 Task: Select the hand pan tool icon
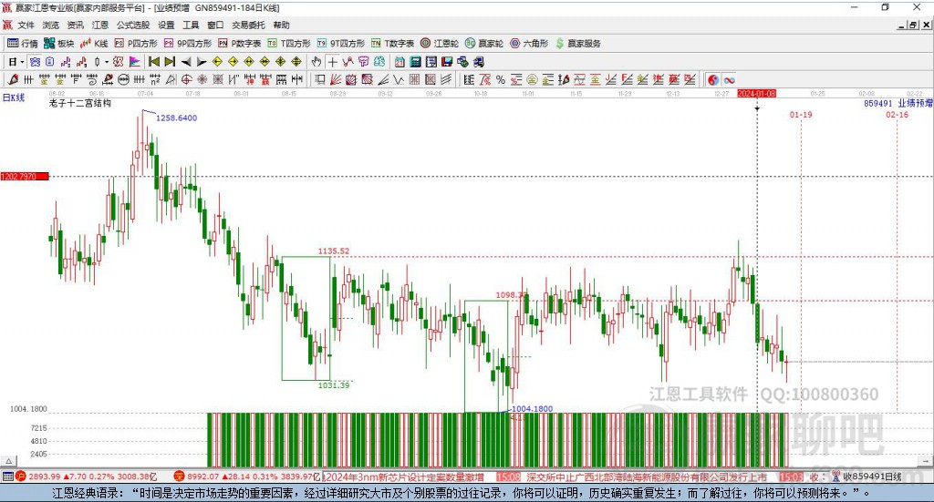[x=317, y=62]
